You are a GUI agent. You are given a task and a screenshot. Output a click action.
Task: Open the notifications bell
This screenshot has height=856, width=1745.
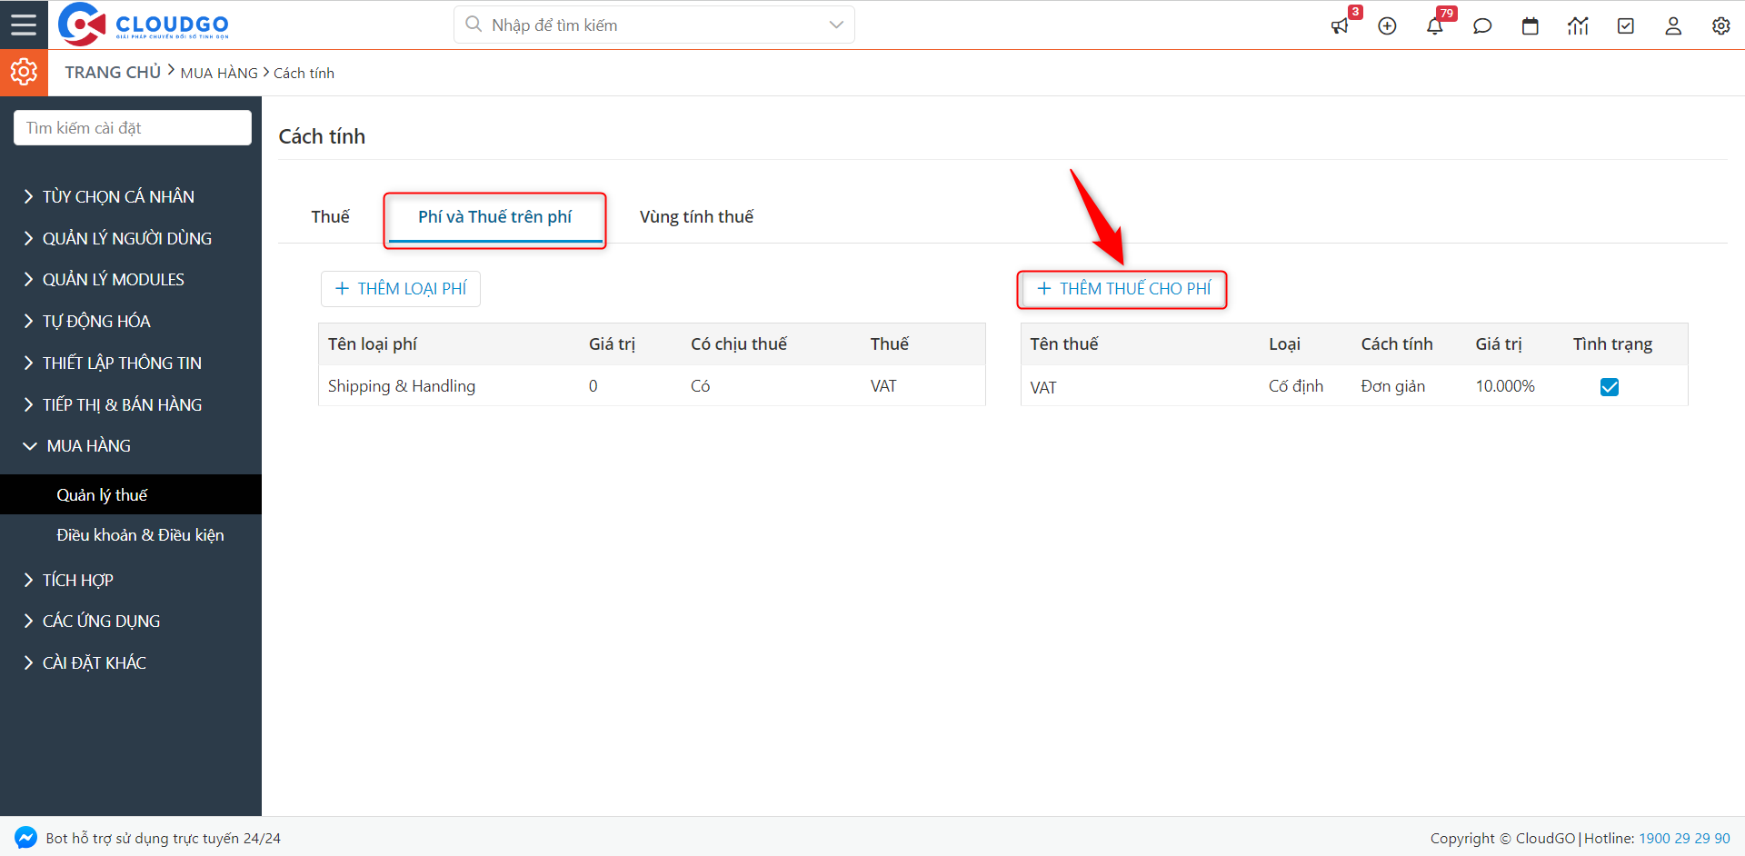[1435, 26]
